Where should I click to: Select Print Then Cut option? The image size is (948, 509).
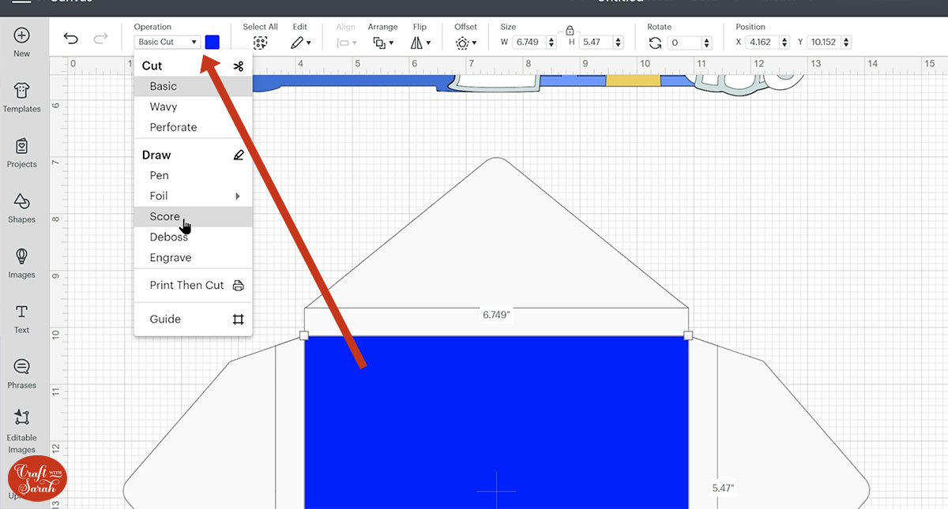coord(187,286)
